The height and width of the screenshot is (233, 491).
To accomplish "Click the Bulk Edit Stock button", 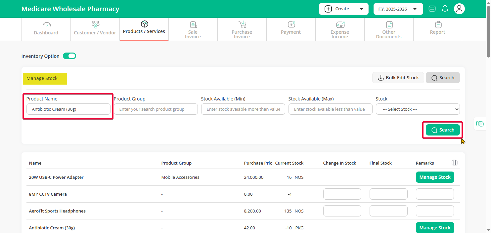I will [x=398, y=78].
